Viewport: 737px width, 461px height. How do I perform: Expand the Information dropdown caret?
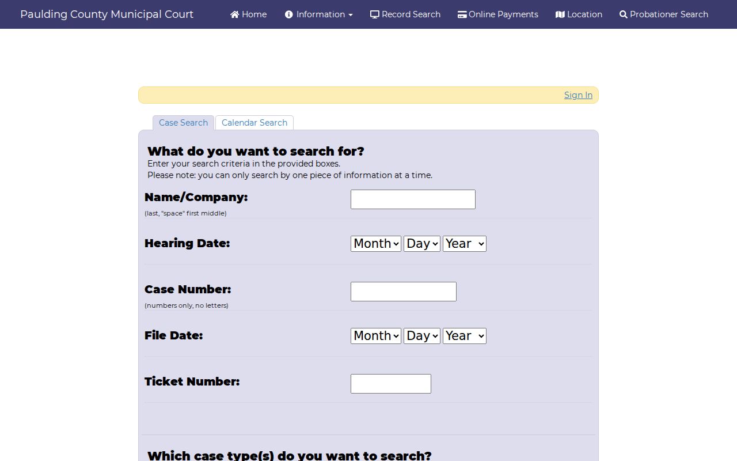coord(351,15)
